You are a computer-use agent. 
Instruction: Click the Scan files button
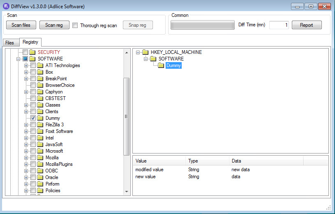(21, 25)
